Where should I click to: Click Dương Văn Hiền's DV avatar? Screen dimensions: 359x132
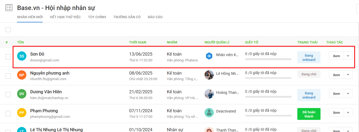(22, 94)
